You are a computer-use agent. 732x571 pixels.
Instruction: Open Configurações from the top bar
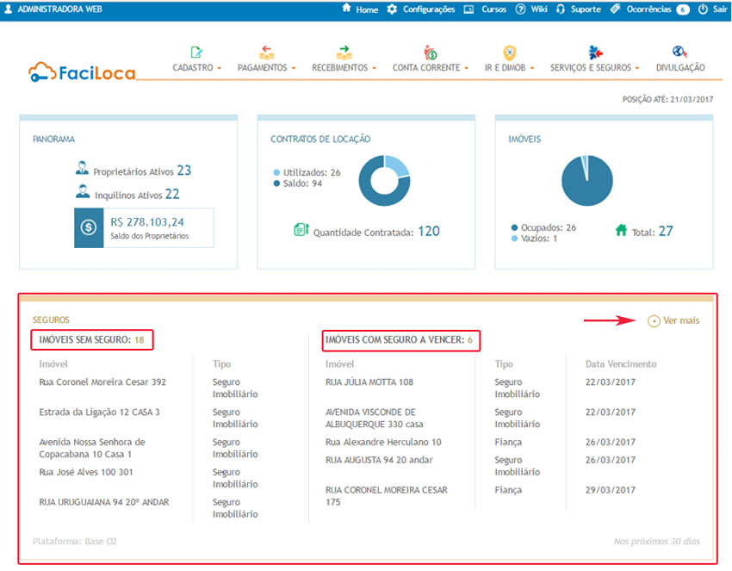[x=431, y=9]
